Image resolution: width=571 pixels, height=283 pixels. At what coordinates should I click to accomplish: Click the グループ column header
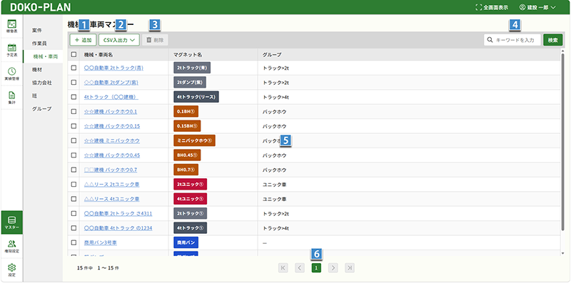[272, 55]
